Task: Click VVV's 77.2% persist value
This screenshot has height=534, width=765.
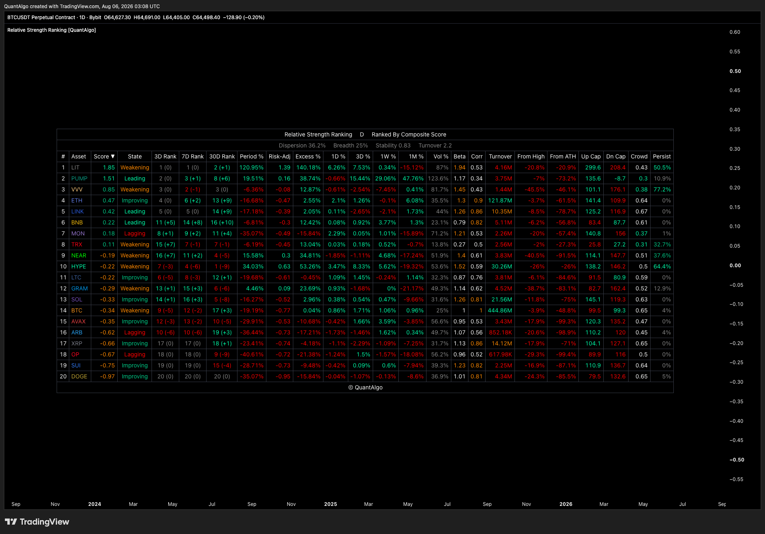Action: click(x=662, y=189)
